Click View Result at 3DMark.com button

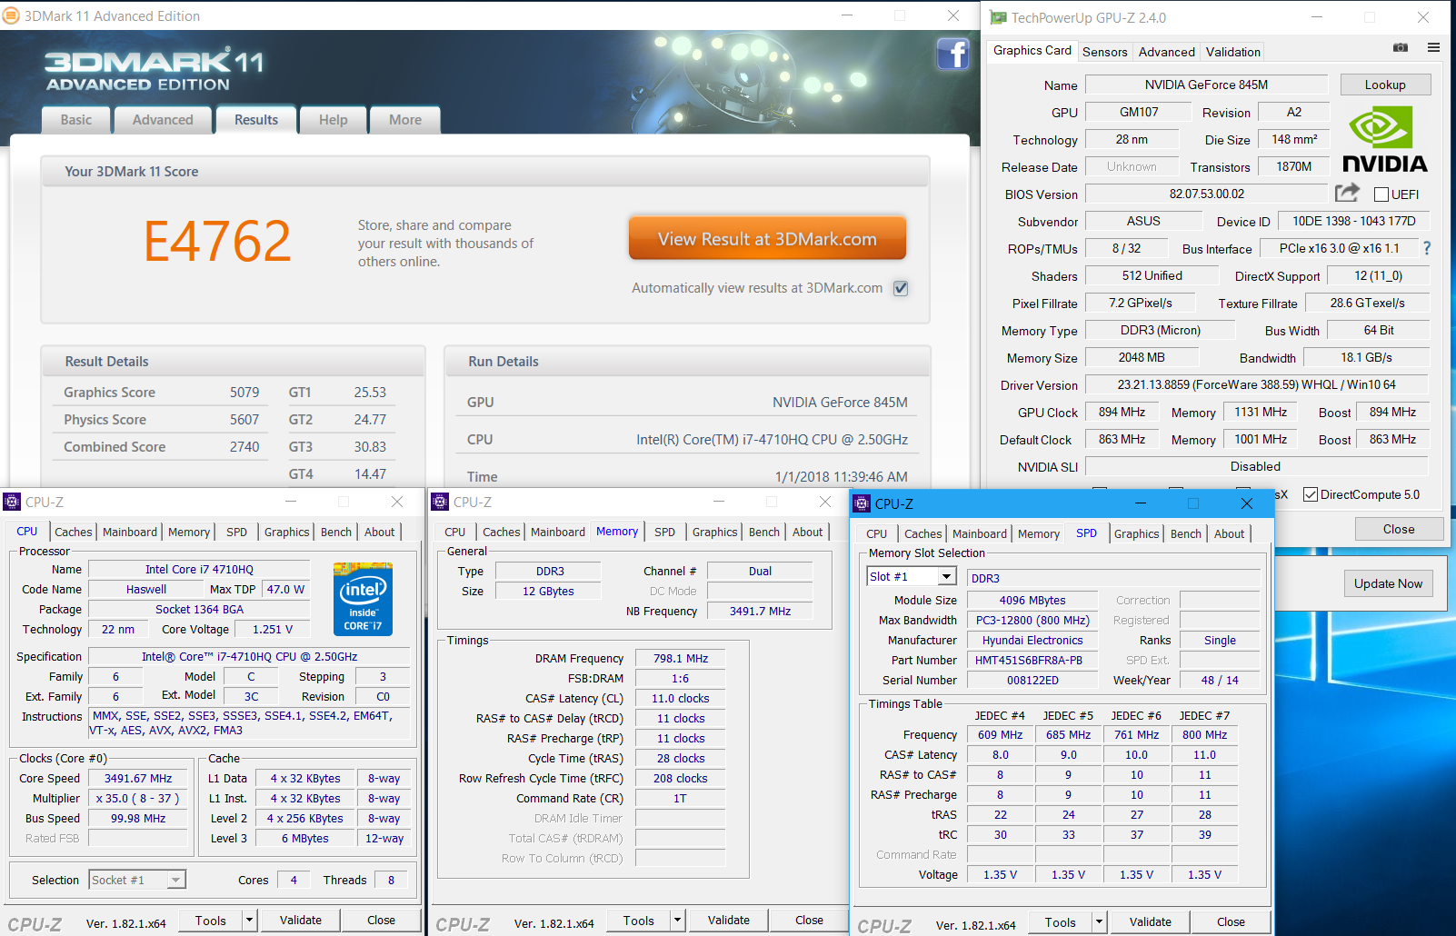(x=767, y=238)
